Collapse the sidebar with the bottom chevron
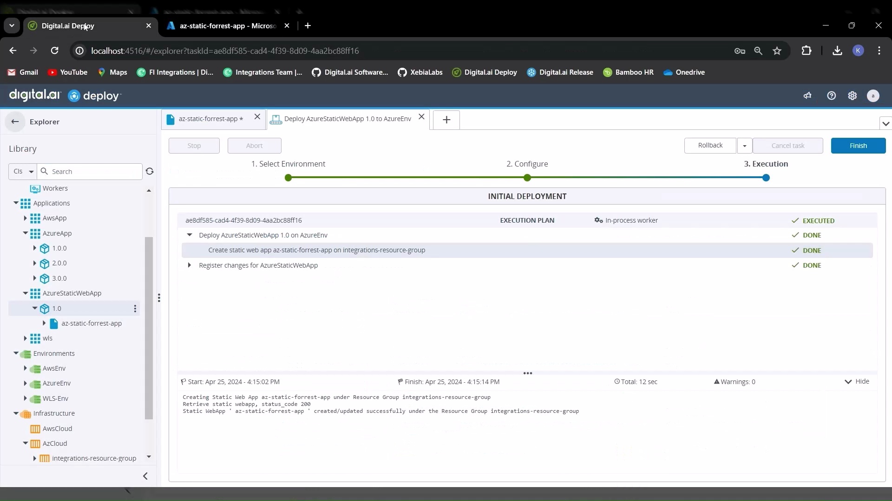 point(145,476)
